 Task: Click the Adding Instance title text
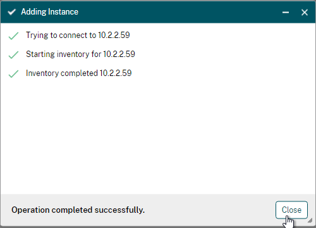click(x=49, y=12)
